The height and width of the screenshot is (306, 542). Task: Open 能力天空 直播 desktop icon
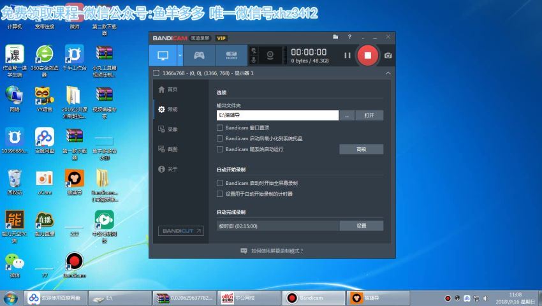45,224
